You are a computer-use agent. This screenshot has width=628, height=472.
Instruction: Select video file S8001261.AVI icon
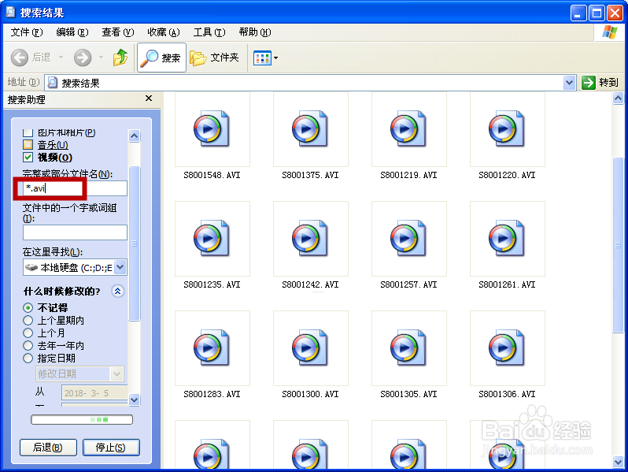click(508, 239)
